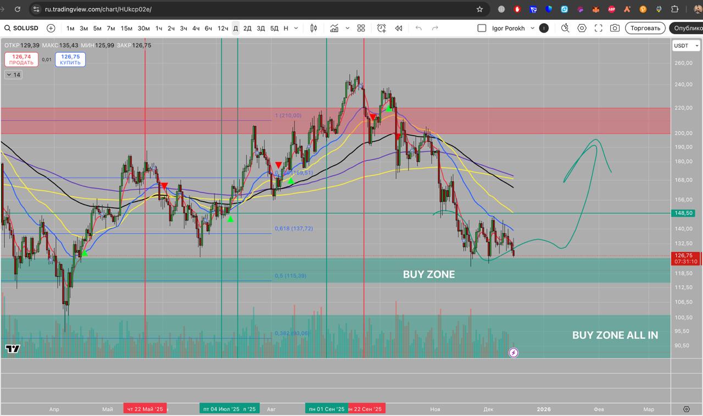This screenshot has height=416, width=703.
Task: Select the 15м timeframe
Action: (126, 28)
